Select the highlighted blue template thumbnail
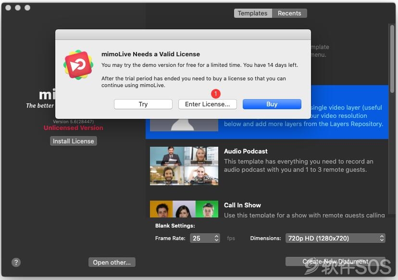The height and width of the screenshot is (280, 398). click(184, 125)
